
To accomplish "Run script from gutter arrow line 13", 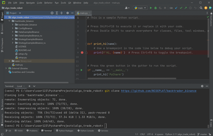I will click(81, 70).
